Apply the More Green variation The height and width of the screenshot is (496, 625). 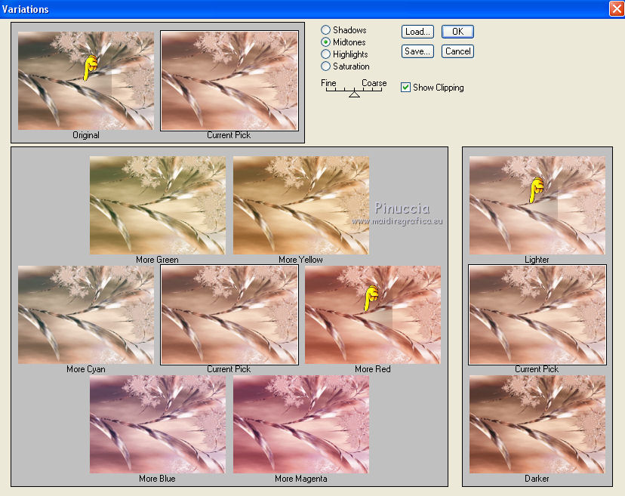(x=158, y=205)
